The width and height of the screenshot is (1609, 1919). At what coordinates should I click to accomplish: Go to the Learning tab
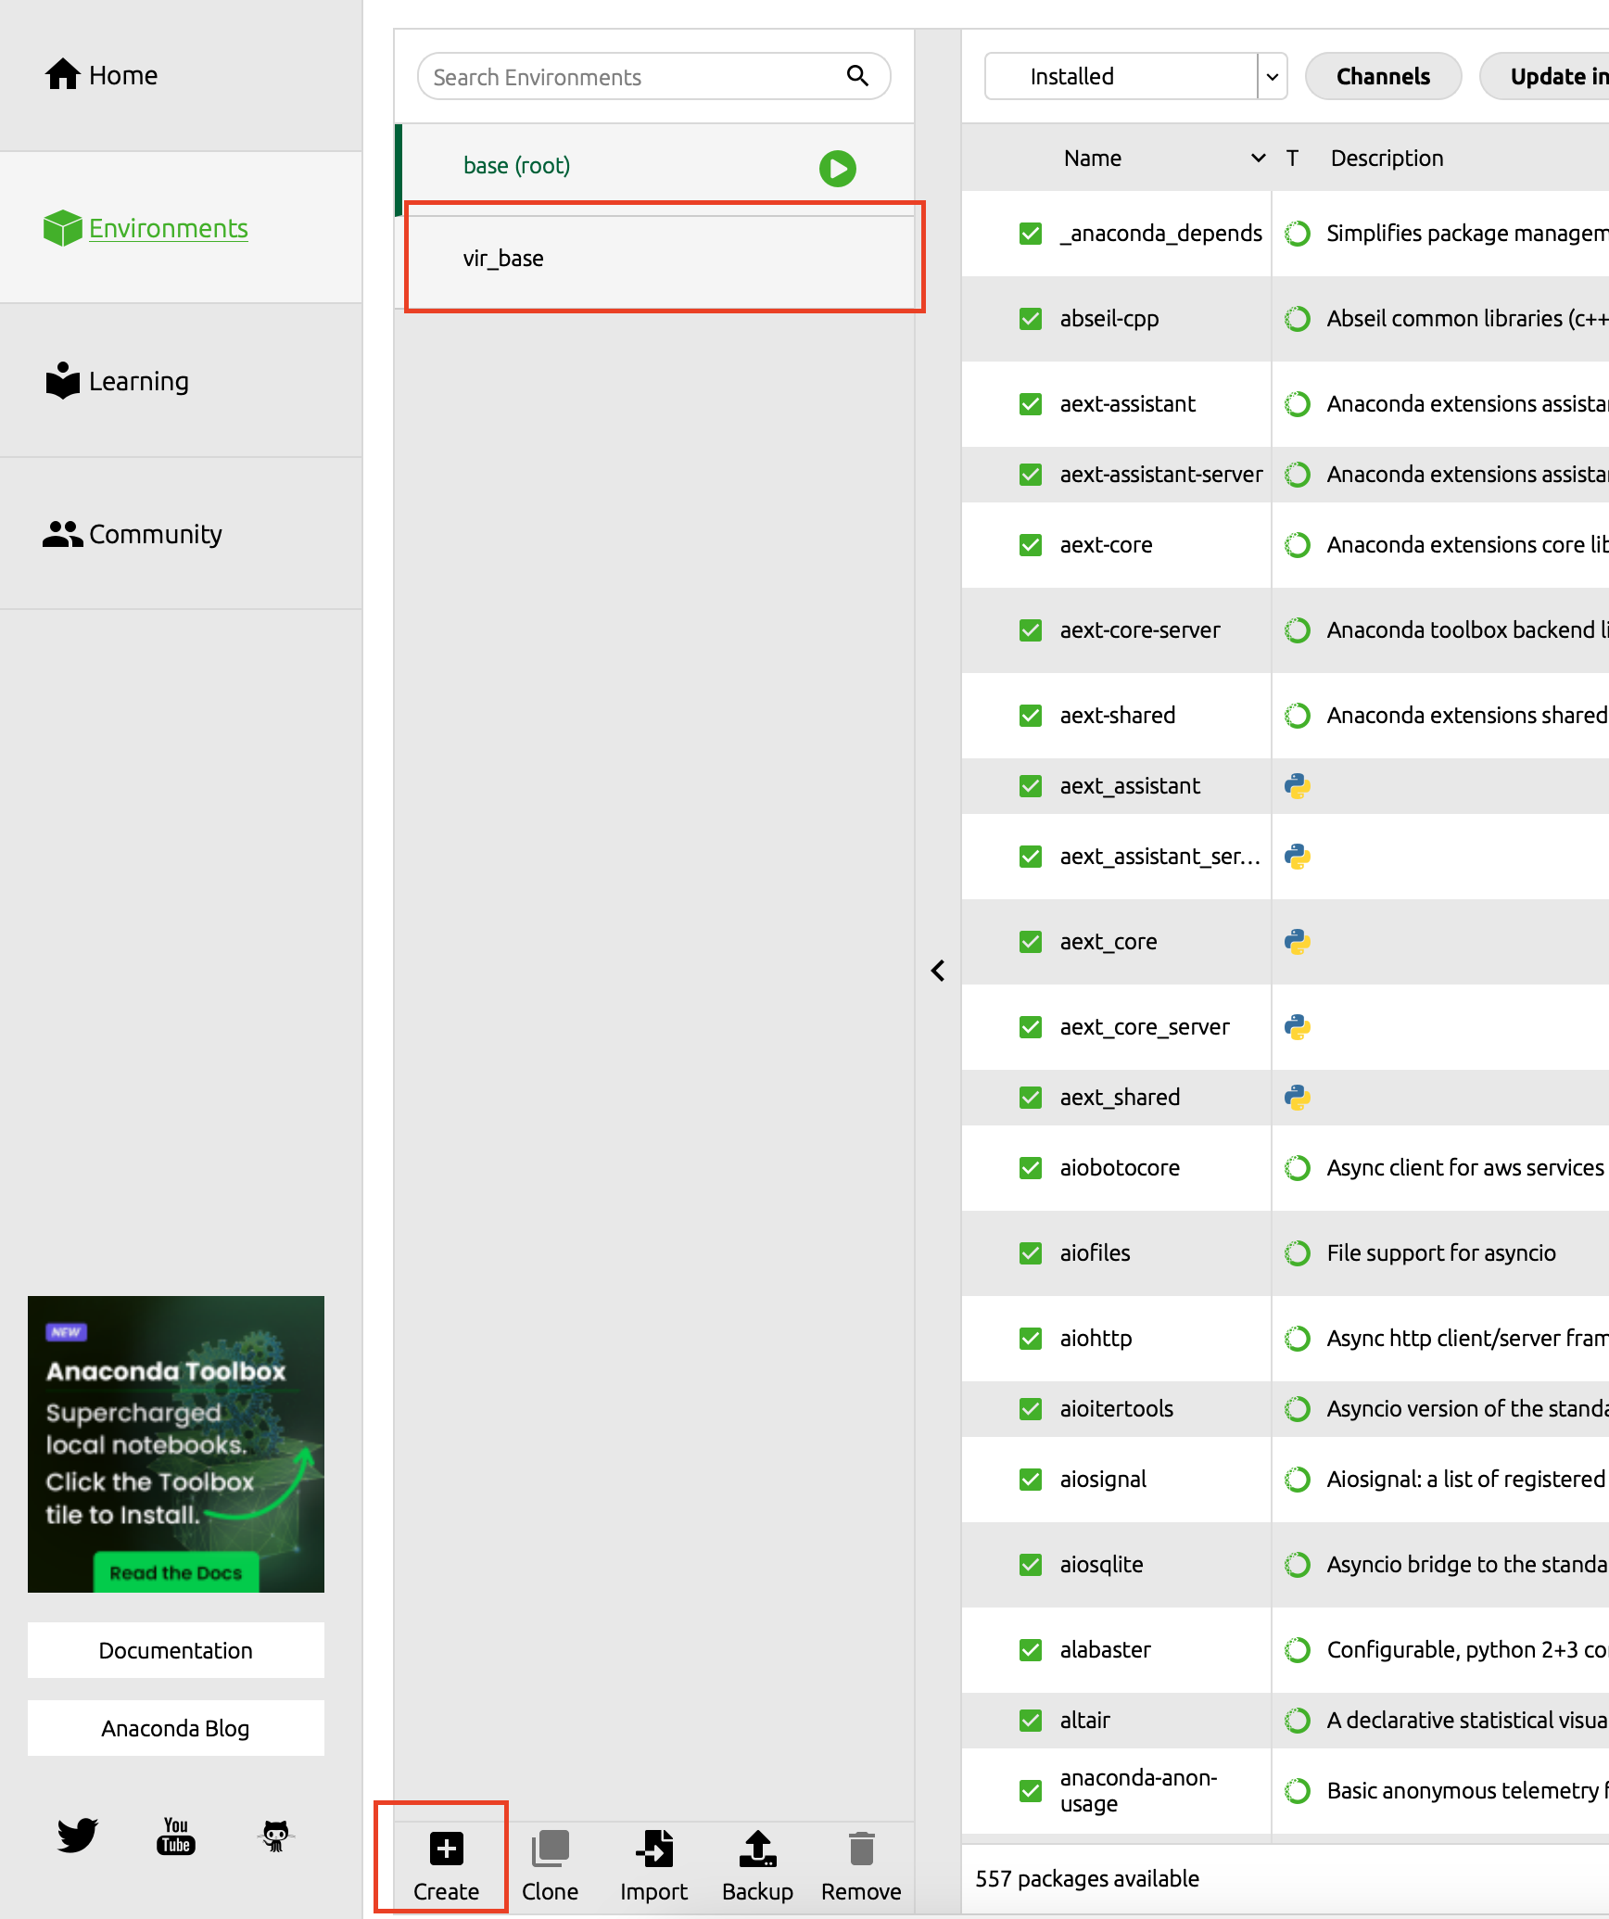coord(181,381)
